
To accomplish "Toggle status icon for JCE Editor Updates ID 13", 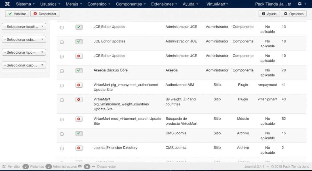I will pyautogui.click(x=79, y=27).
